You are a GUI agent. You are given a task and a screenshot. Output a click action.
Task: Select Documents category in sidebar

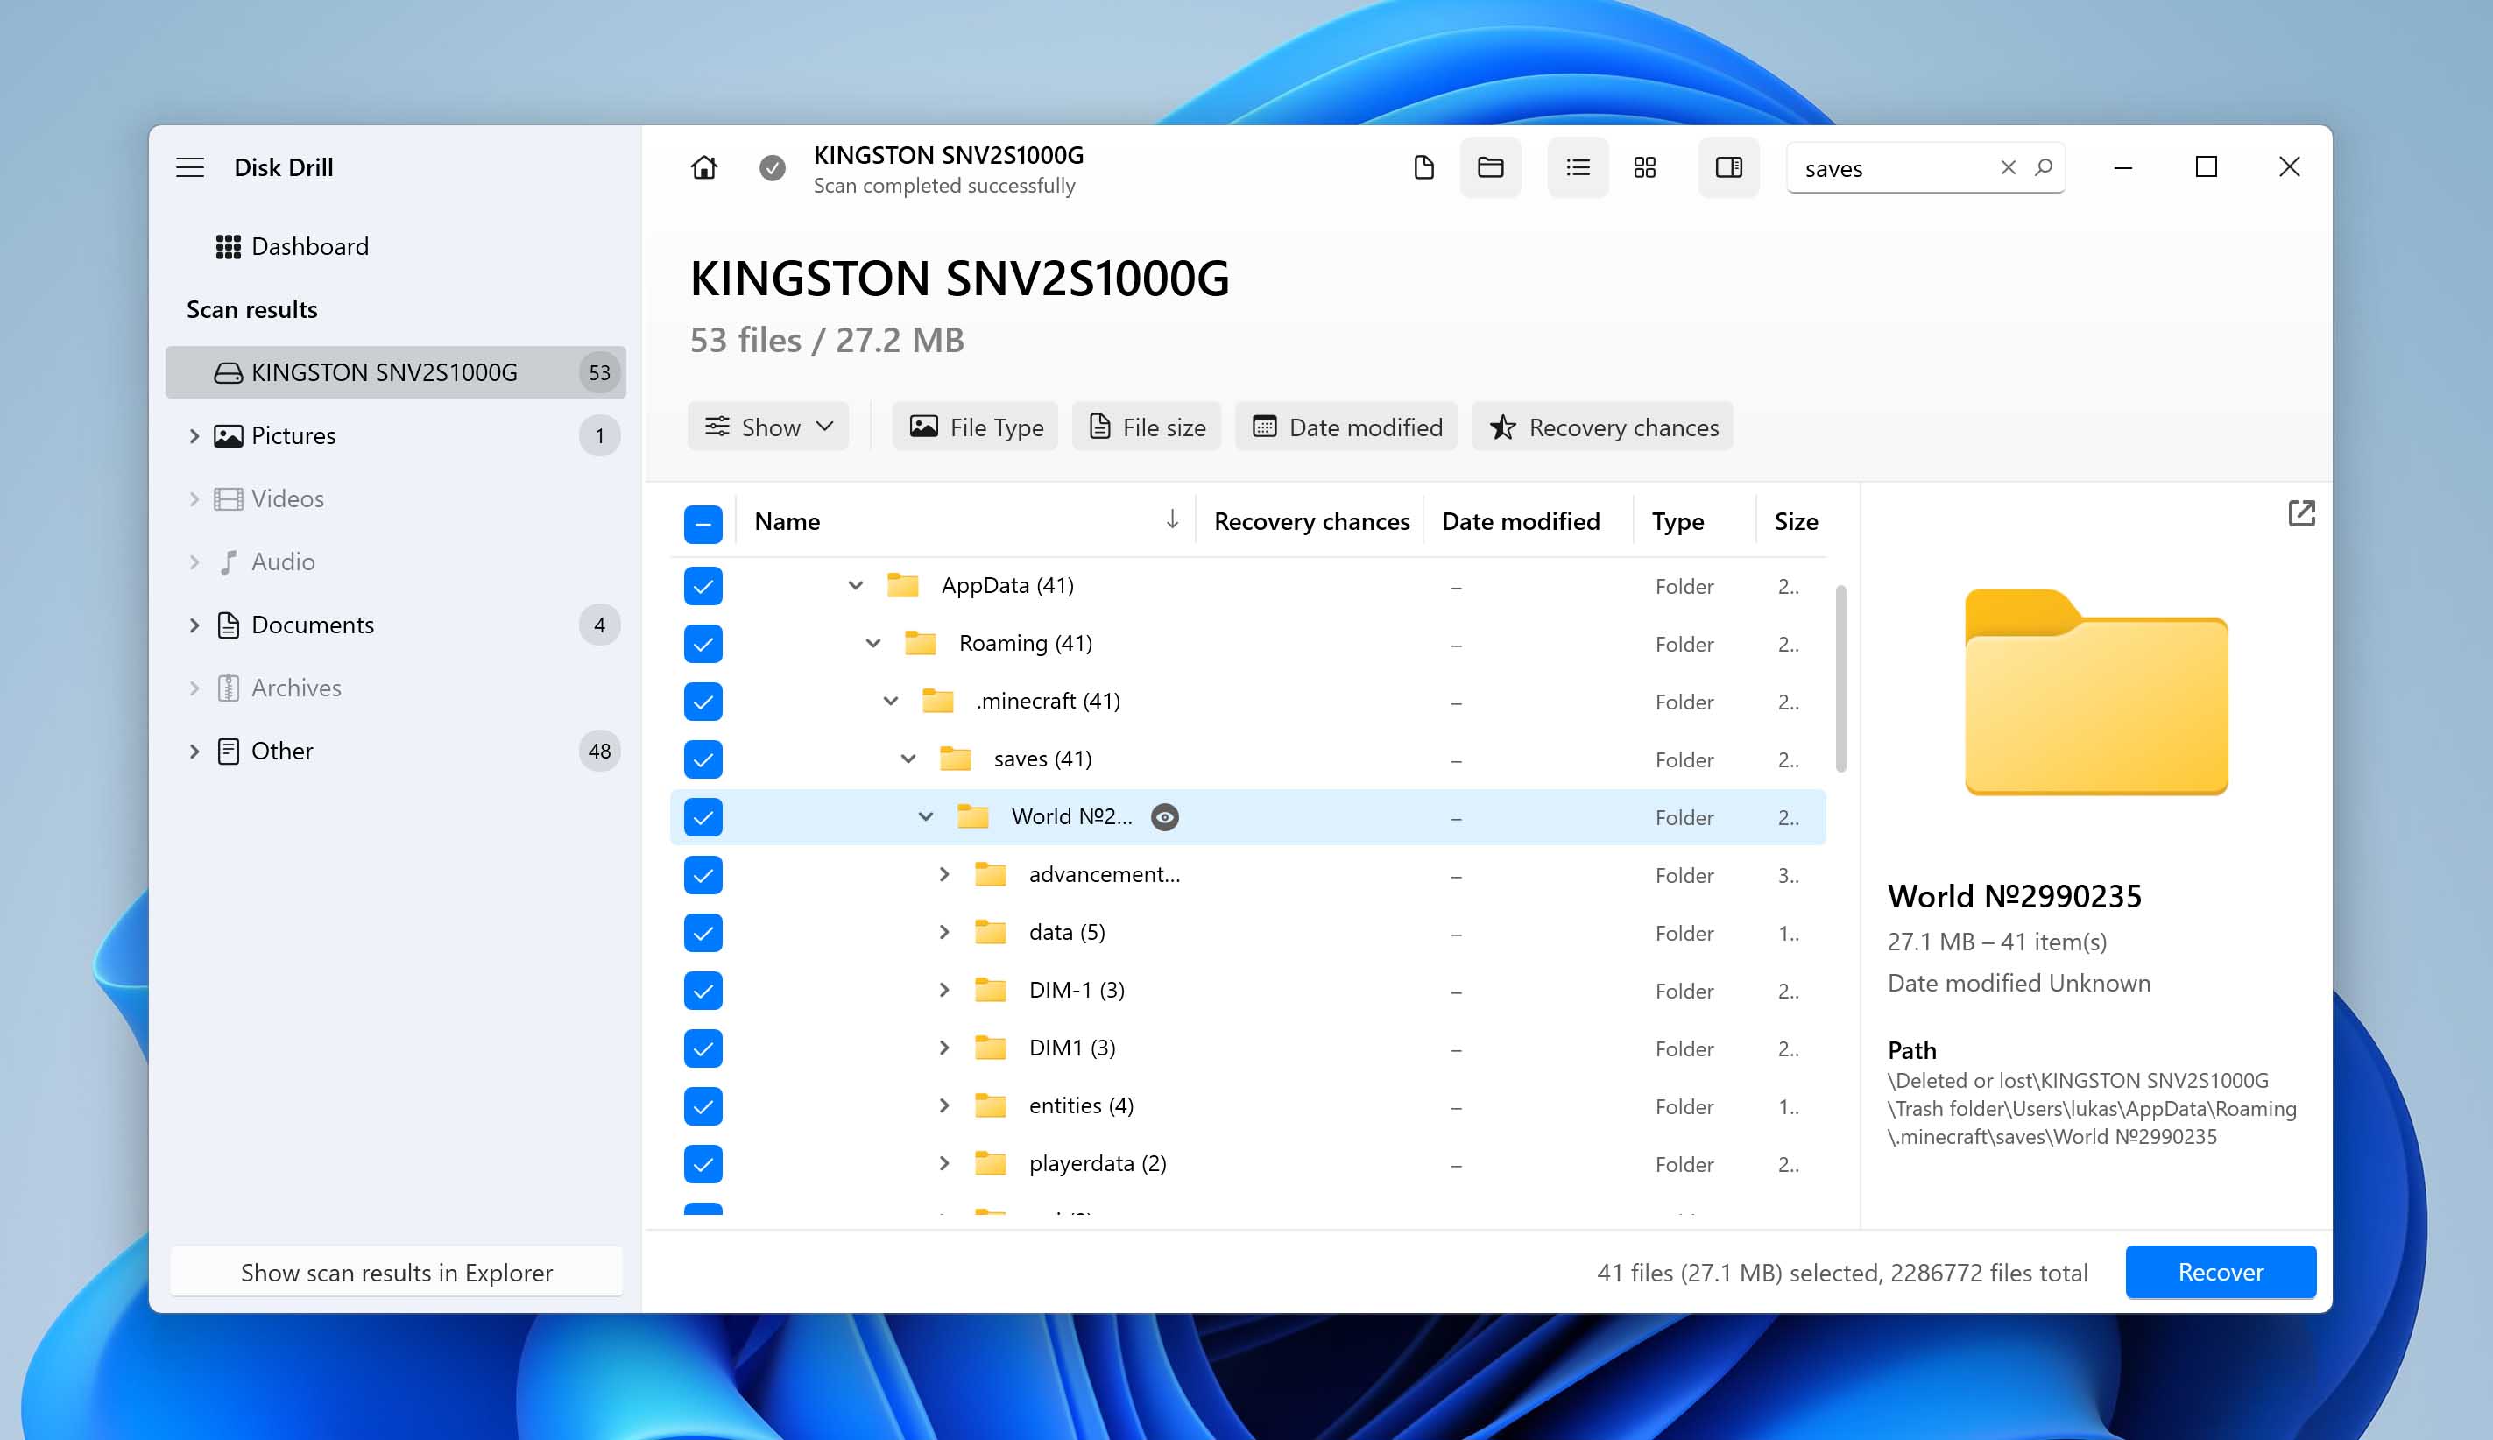(312, 624)
